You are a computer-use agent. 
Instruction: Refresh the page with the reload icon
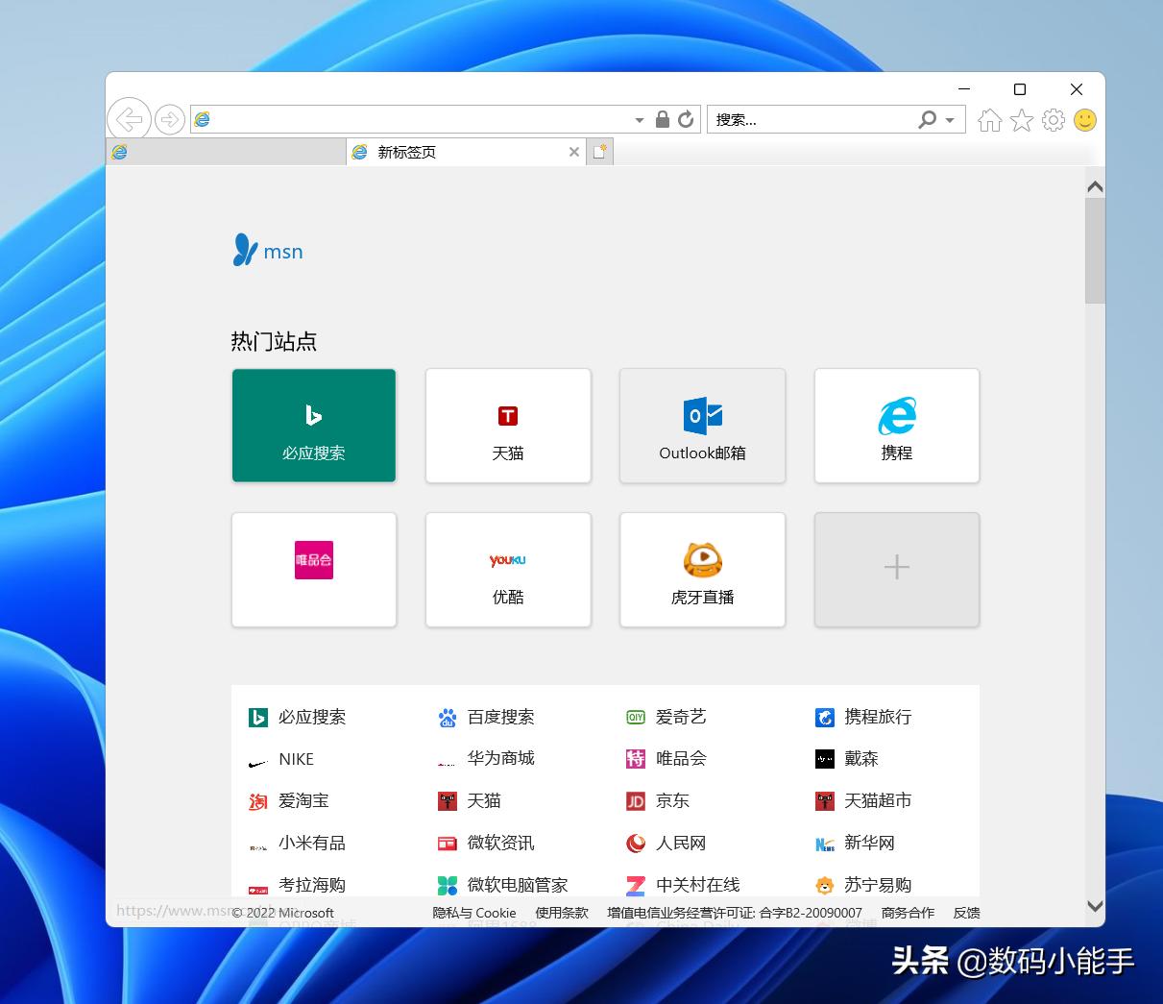click(x=686, y=119)
